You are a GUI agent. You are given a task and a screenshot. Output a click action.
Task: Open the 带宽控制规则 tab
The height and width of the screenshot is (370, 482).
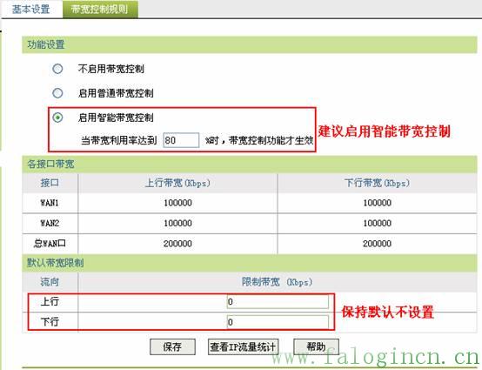[100, 9]
